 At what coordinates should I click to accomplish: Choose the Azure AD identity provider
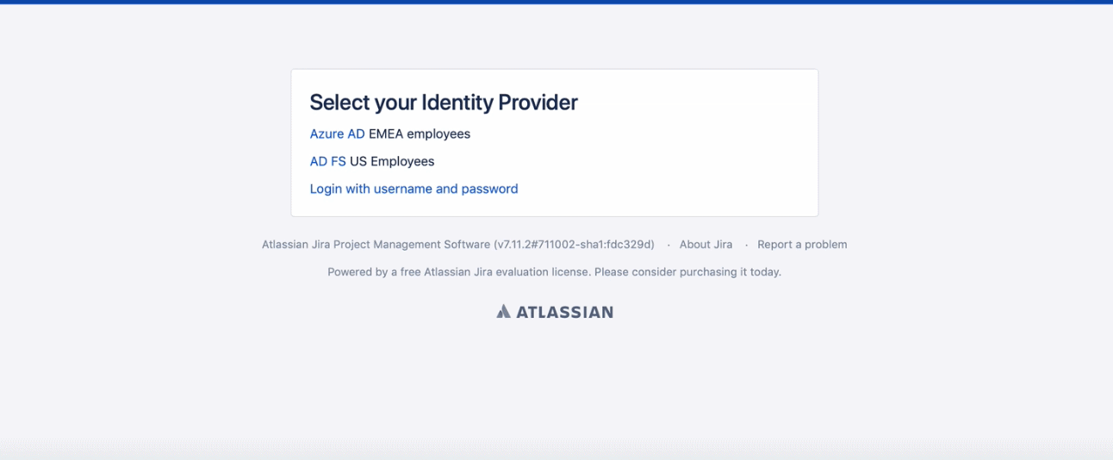[x=337, y=134]
